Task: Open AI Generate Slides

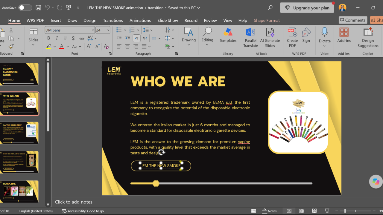Action: click(270, 38)
